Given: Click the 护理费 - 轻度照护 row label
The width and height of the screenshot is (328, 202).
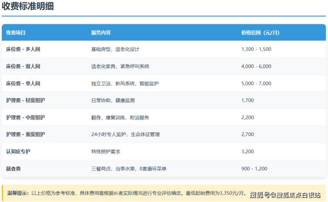Looking at the screenshot, I should click(x=25, y=101).
